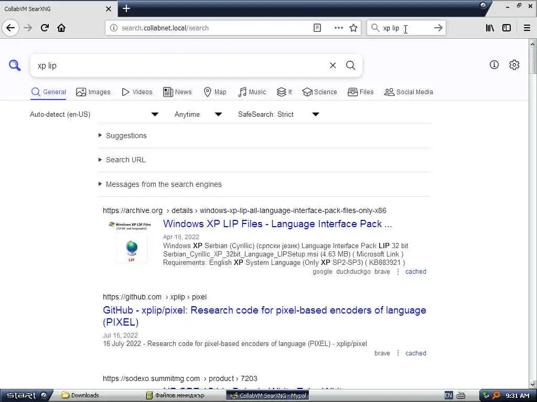This screenshot has height=402, width=537.
Task: Open the browser home page
Action: coord(61,28)
